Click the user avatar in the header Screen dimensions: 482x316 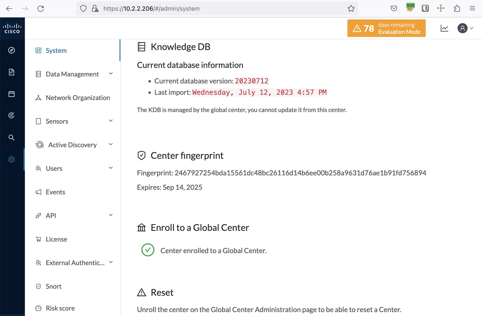pos(462,28)
